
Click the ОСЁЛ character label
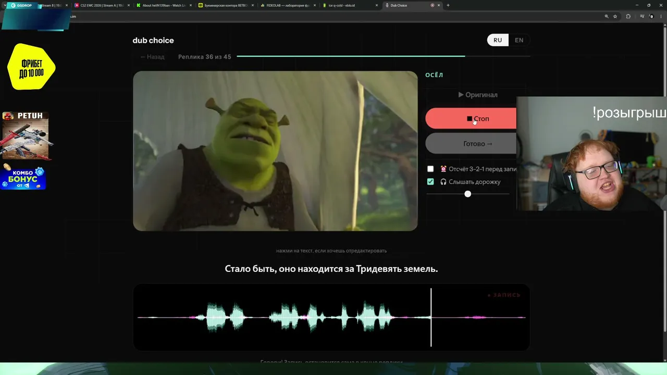click(x=434, y=75)
